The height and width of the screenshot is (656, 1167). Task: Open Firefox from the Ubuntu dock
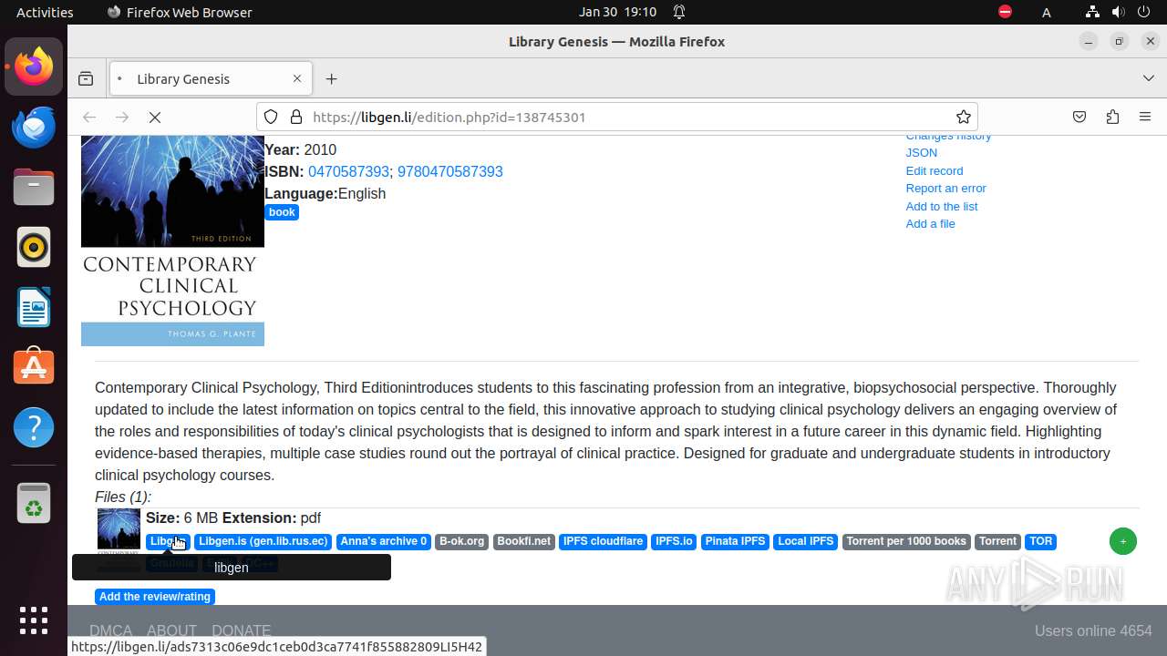[x=34, y=67]
